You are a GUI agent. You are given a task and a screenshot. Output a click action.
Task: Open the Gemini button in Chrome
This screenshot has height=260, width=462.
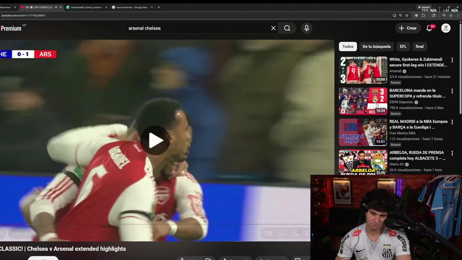pos(424,7)
